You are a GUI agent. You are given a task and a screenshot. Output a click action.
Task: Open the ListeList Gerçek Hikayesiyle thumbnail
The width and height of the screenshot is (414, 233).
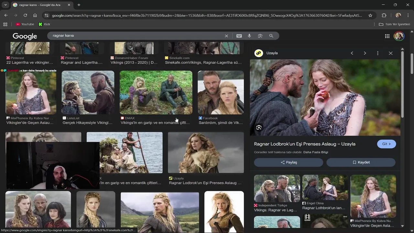click(88, 93)
